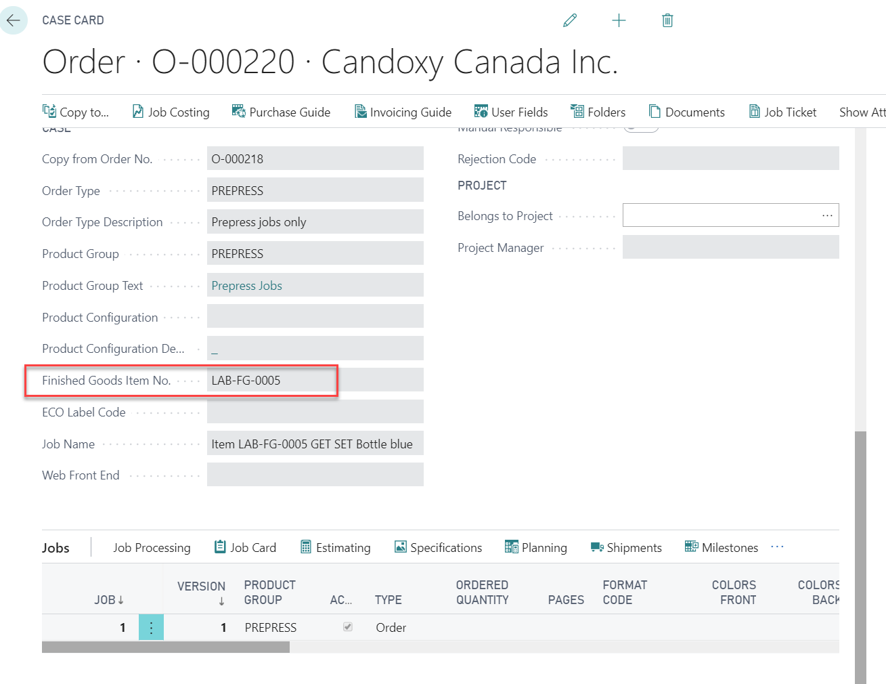Open User Fields
The width and height of the screenshot is (886, 684).
[511, 112]
